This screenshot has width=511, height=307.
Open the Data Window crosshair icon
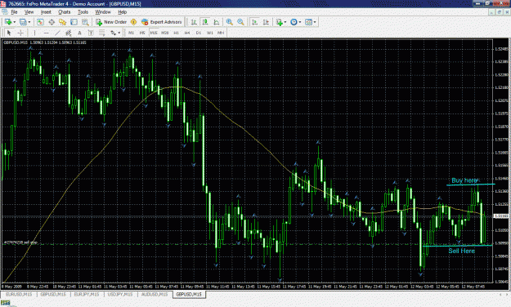point(52,22)
